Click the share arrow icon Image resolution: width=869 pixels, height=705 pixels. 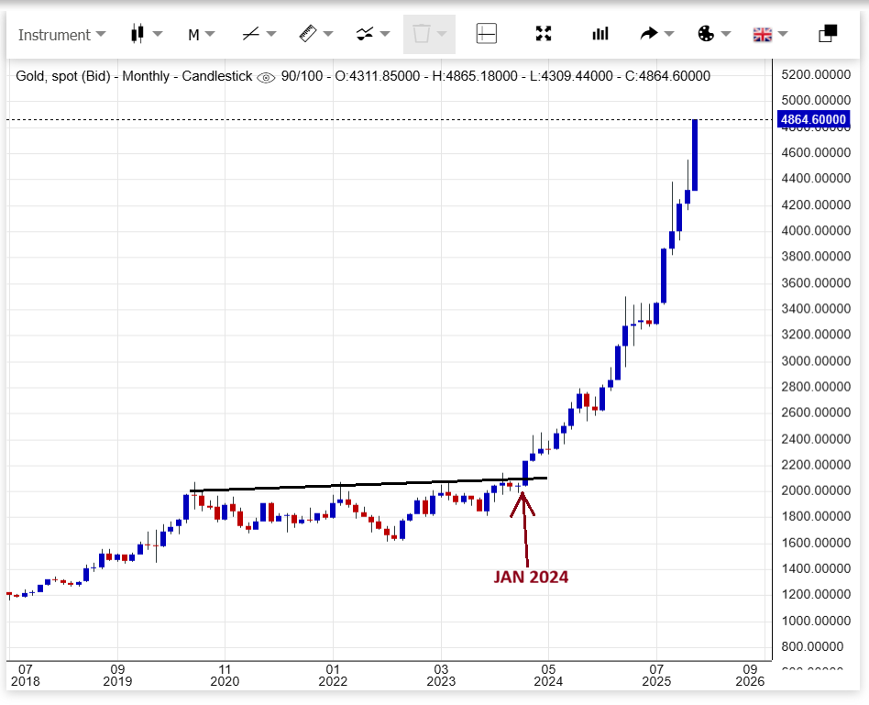tap(649, 35)
